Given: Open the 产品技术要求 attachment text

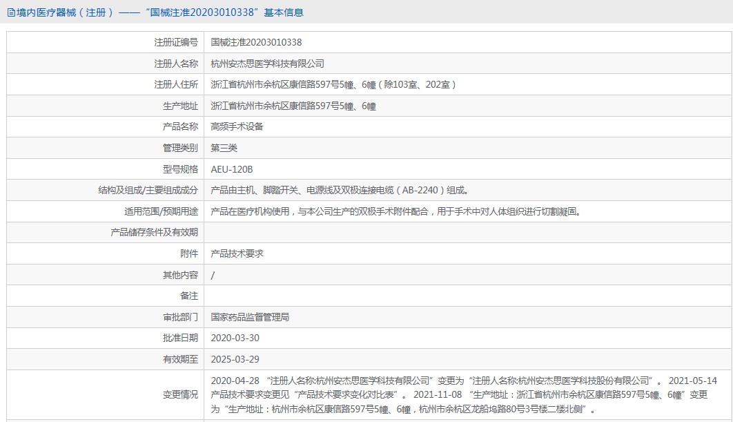Looking at the screenshot, I should tap(237, 253).
